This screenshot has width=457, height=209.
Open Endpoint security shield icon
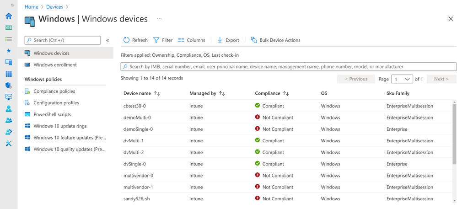(9, 86)
